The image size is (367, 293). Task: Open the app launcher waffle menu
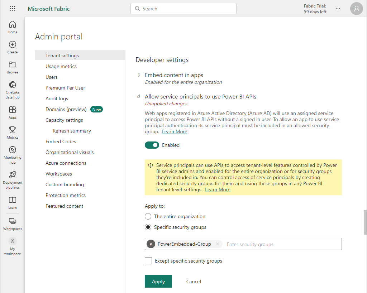[13, 9]
